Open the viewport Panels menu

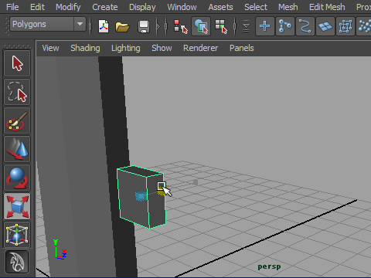pyautogui.click(x=242, y=48)
